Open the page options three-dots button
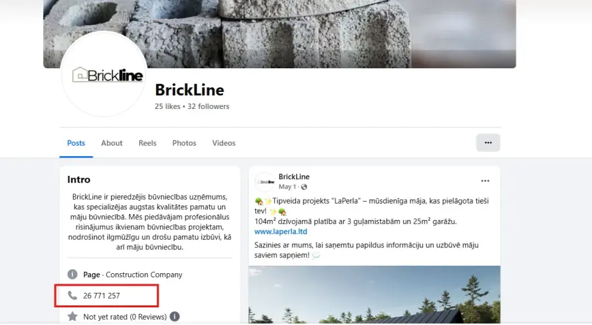592x325 pixels. point(488,142)
